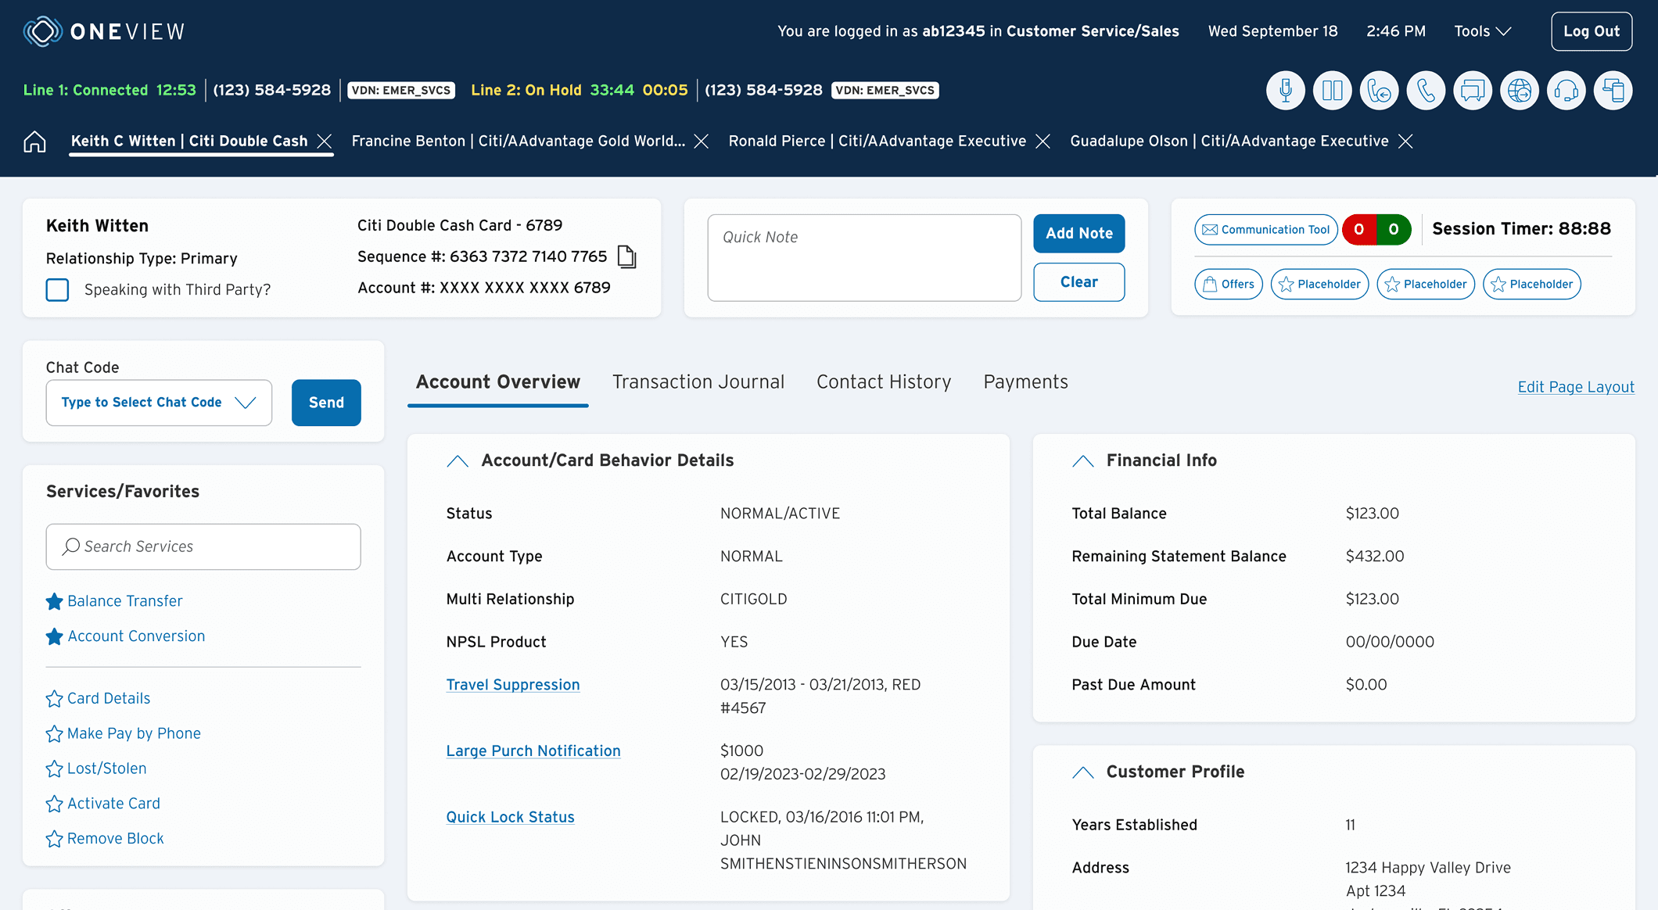
Task: Clear the quick note
Action: click(1079, 282)
